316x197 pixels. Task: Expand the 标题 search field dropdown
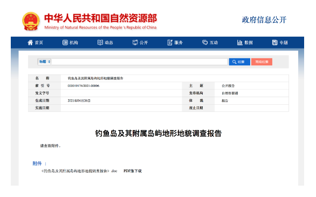44,62
